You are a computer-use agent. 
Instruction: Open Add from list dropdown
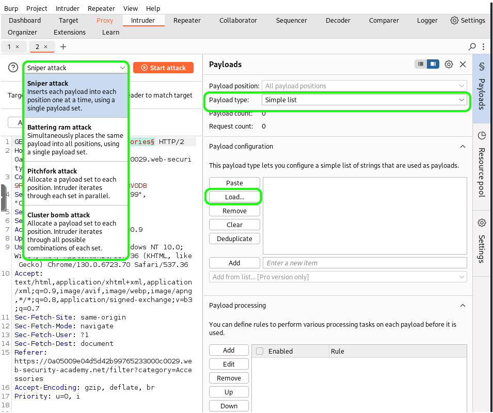338,277
